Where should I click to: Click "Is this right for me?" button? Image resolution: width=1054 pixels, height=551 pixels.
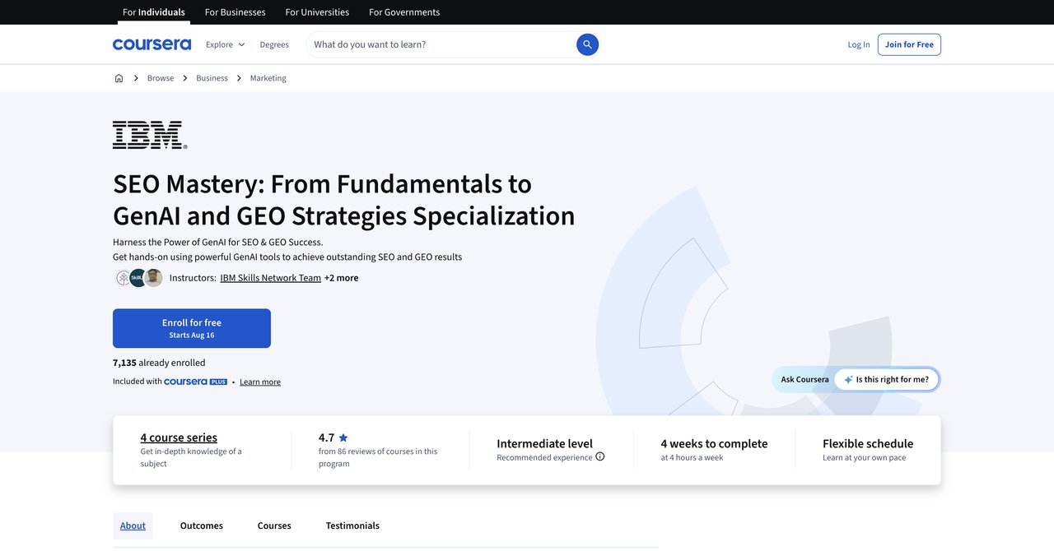click(887, 379)
